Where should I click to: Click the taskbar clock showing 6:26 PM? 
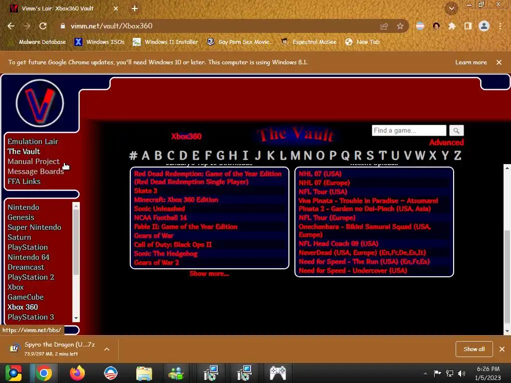click(488, 373)
